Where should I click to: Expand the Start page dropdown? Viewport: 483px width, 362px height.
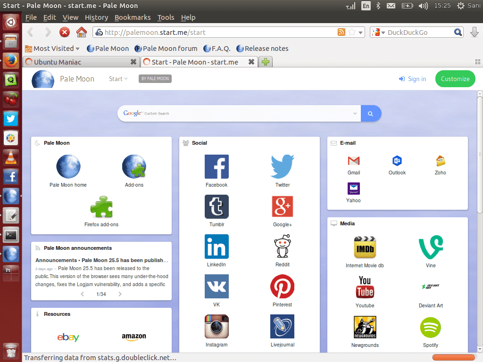pos(118,79)
